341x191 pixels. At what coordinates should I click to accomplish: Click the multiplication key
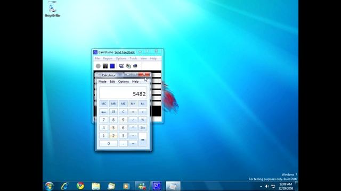click(x=133, y=128)
